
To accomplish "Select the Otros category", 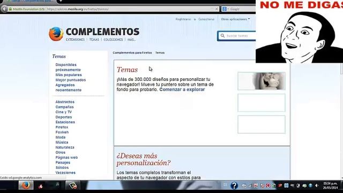I will 61,152.
